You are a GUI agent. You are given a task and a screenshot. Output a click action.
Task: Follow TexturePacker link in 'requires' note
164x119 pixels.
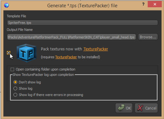pyautogui.click(x=66, y=57)
